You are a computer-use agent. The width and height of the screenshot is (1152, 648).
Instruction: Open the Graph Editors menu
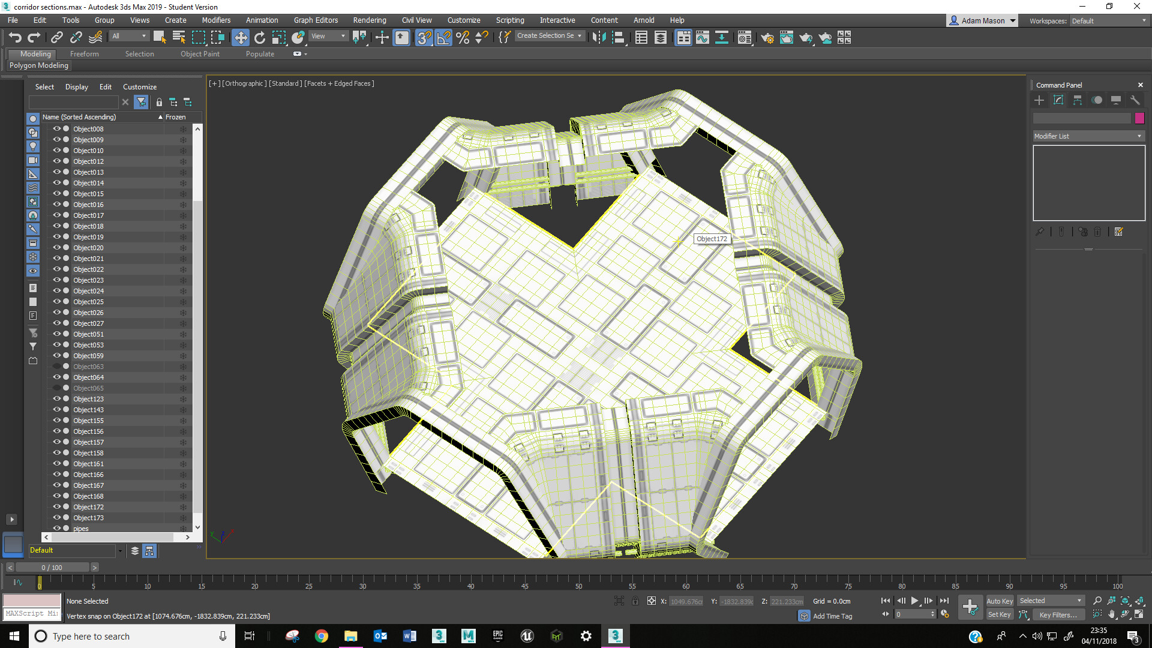coord(316,20)
